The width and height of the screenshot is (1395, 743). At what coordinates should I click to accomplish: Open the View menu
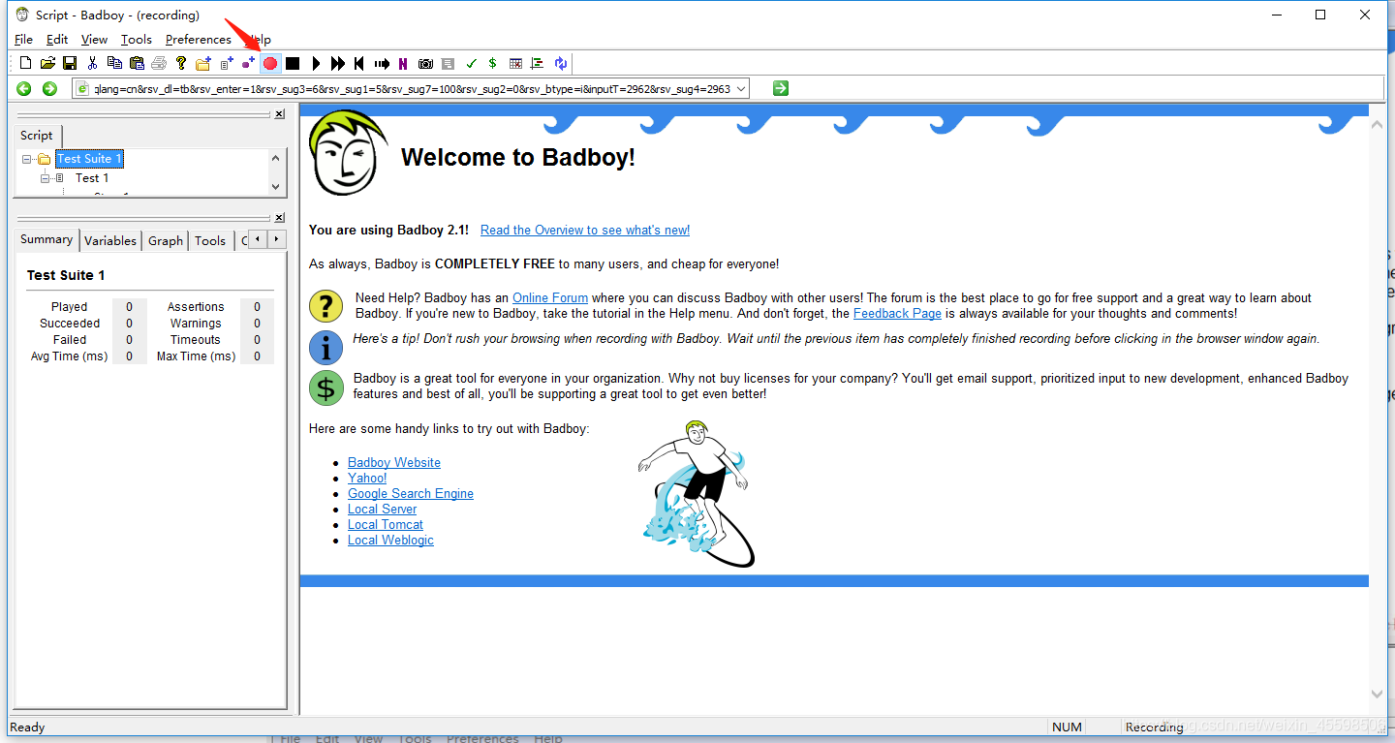pyautogui.click(x=94, y=39)
